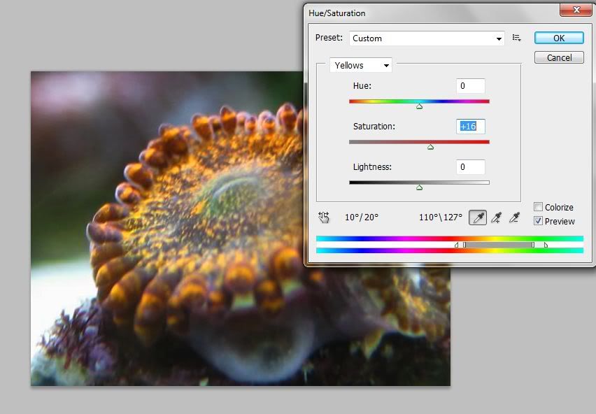The image size is (596, 414).
Task: Toggle the Preview checkbox
Action: 538,221
